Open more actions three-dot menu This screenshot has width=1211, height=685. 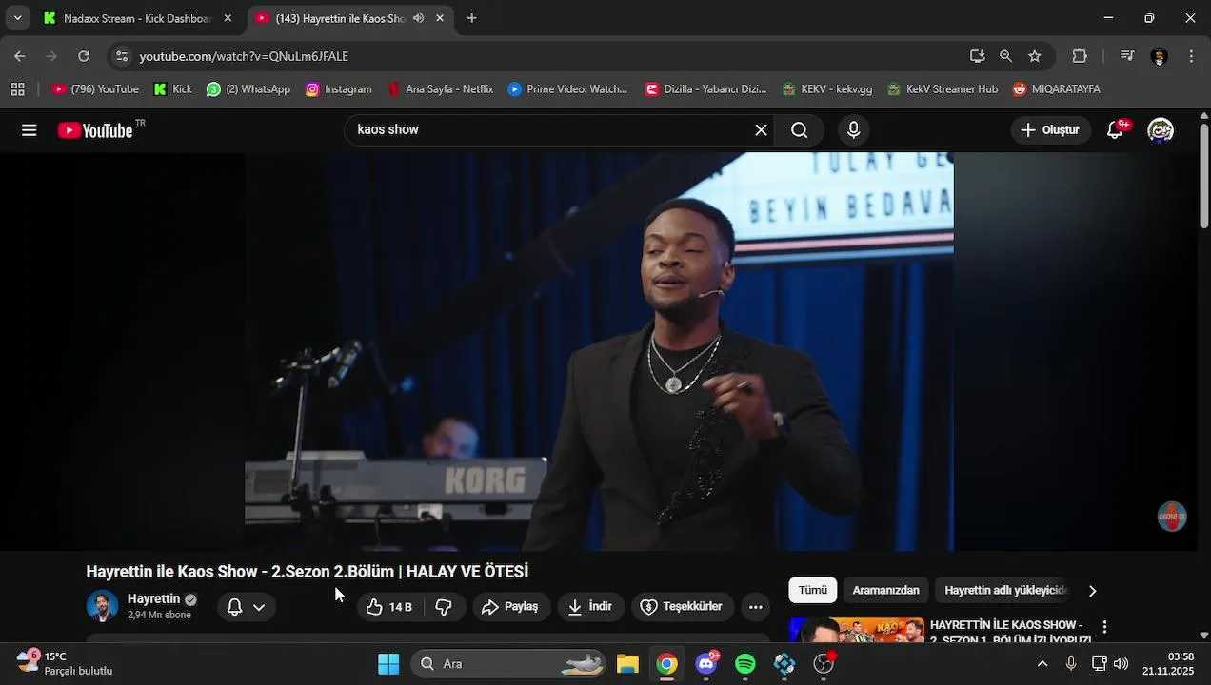pos(756,607)
